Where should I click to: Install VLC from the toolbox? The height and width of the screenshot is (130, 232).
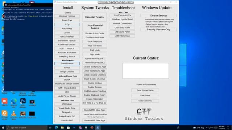click(67, 92)
